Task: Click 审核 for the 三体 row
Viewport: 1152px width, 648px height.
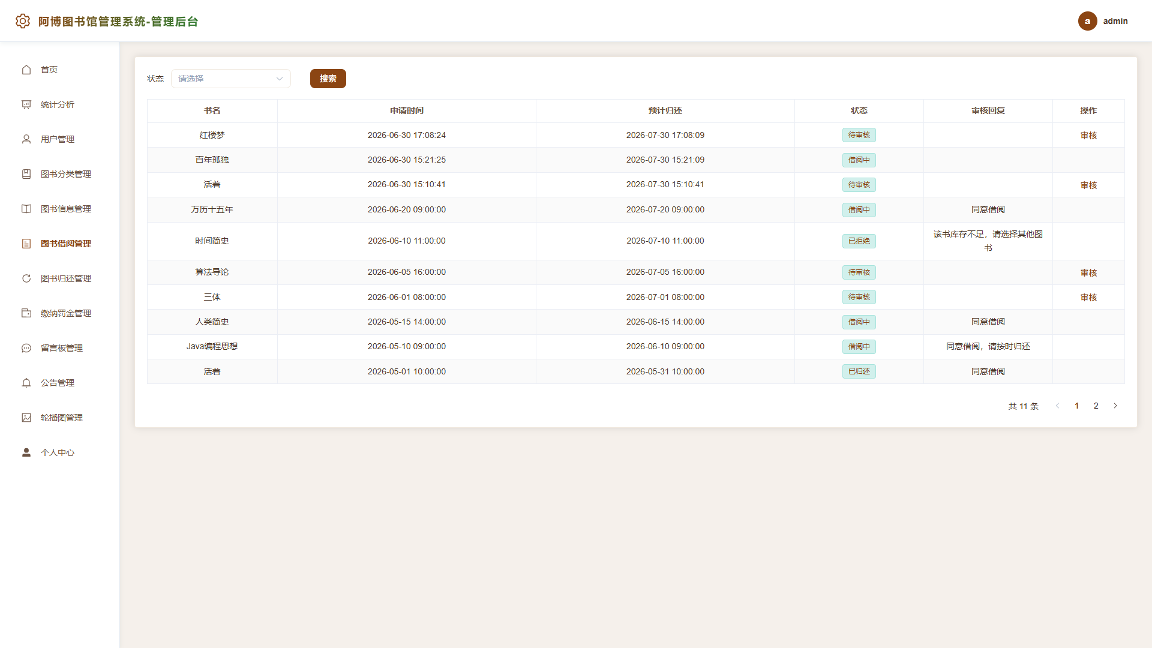Action: coord(1088,298)
